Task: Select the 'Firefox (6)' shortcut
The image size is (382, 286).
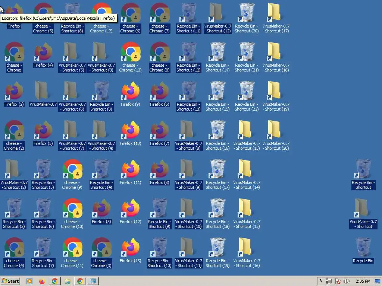Action: point(159,94)
